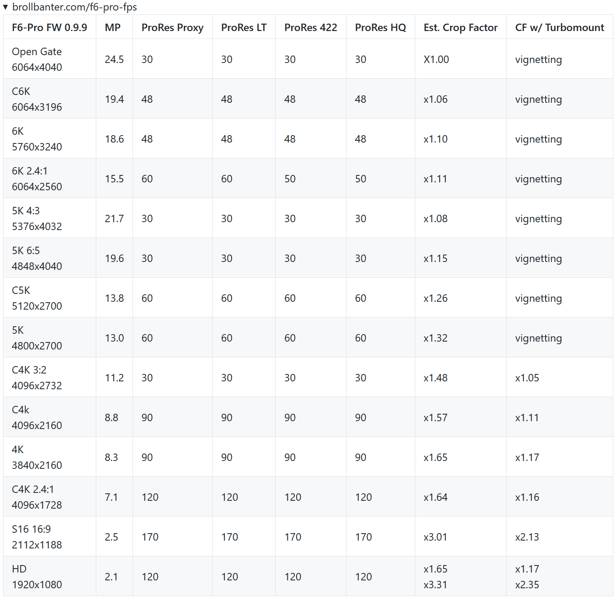Select the ProRes 422 column header
Viewport: 616px width, 597px height.
click(311, 28)
